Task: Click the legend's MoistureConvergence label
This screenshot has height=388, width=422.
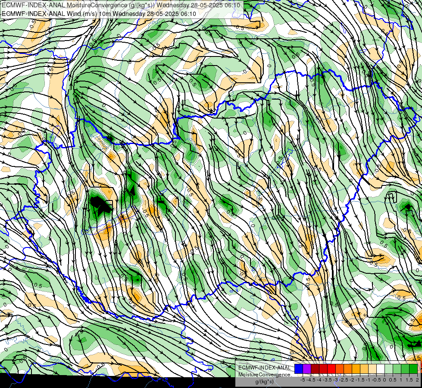Action: pos(264,375)
